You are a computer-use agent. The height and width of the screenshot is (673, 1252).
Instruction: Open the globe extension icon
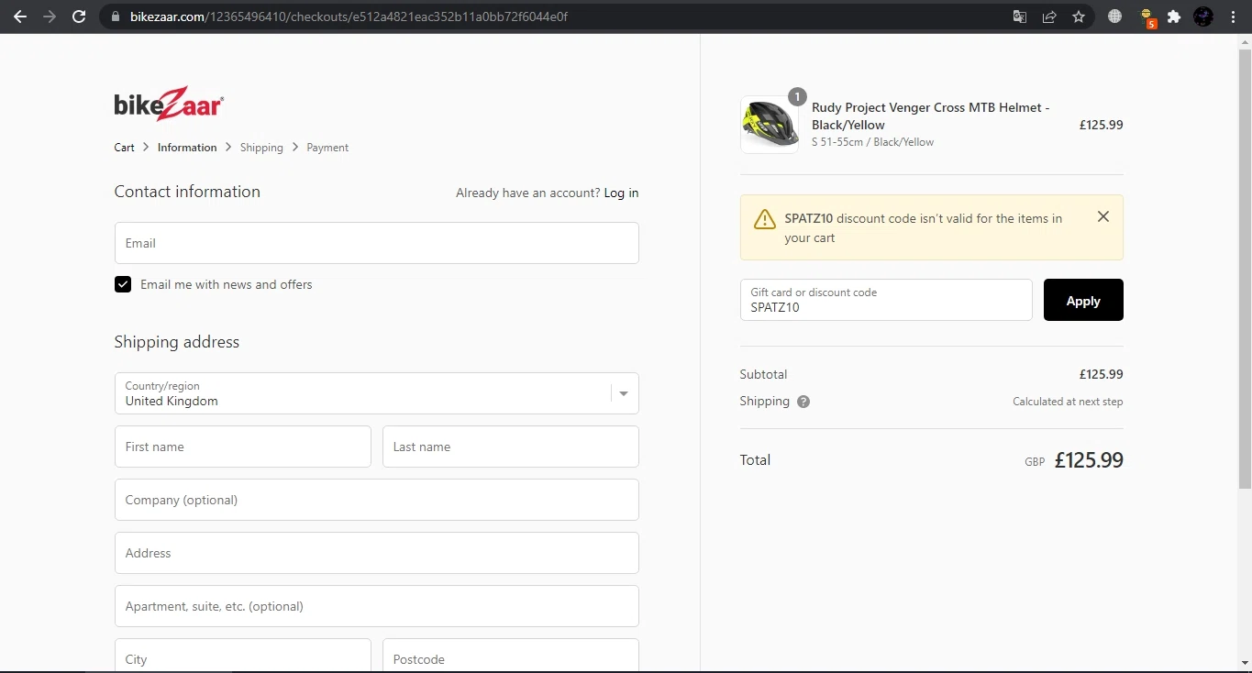1114,17
